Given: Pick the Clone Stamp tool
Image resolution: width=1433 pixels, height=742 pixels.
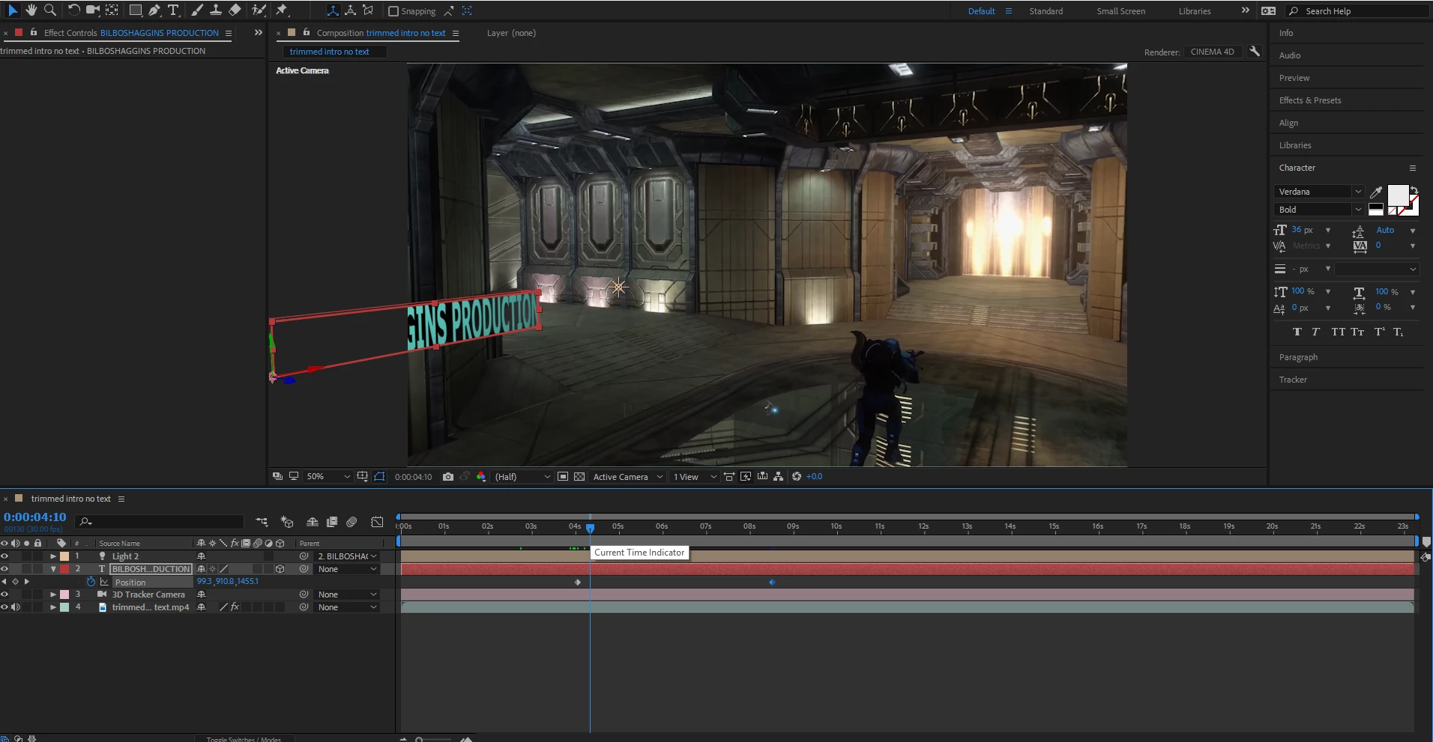Looking at the screenshot, I should click(215, 10).
